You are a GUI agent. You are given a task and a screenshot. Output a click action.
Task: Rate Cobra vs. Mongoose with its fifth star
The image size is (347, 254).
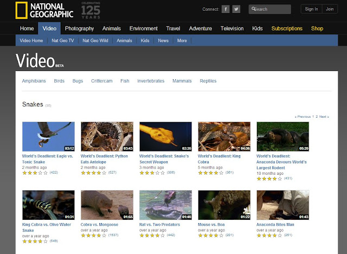[x=104, y=236]
